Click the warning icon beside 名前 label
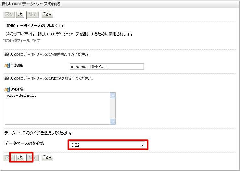Screen dimensions: 240x171 tap(7, 66)
